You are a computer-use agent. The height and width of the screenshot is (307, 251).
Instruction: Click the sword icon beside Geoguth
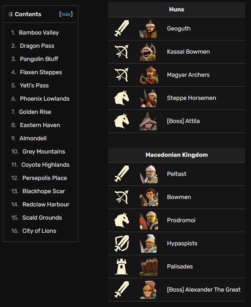click(x=122, y=29)
